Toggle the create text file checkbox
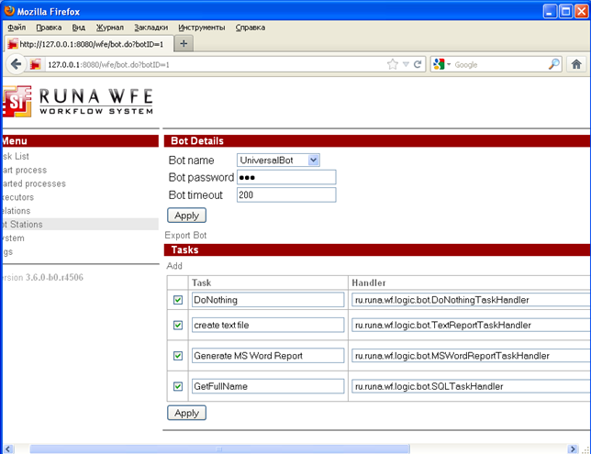The image size is (591, 454). click(177, 325)
